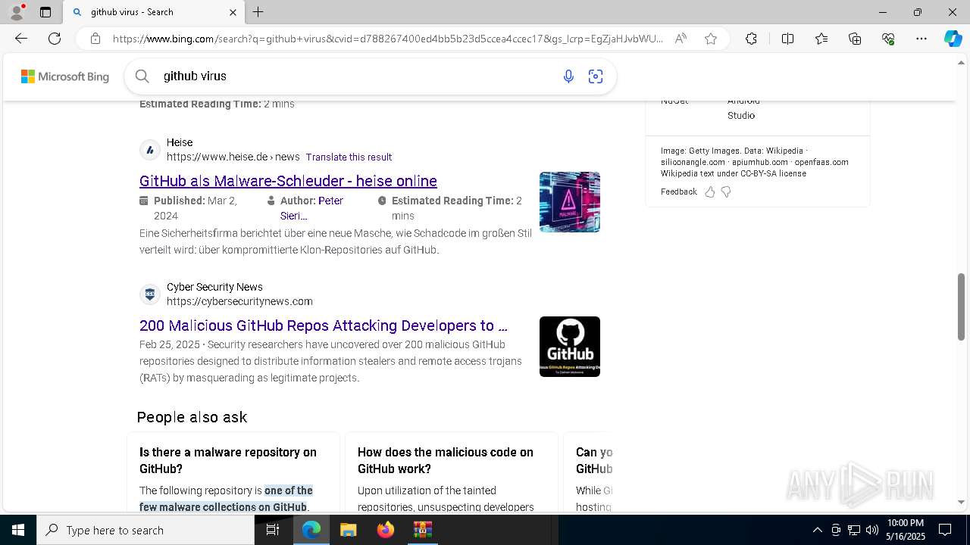This screenshot has height=545, width=970.
Task: Open the Favorites list icon
Action: 821,39
